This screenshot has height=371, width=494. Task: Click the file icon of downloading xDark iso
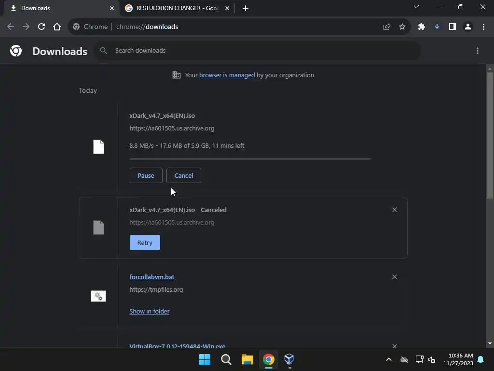(x=98, y=147)
